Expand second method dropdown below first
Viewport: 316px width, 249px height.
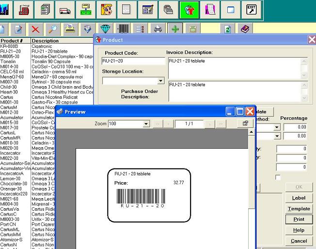click(x=277, y=136)
